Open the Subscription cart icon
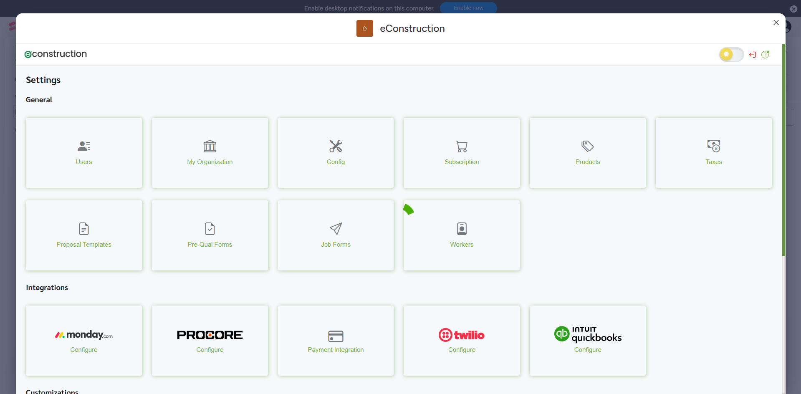The width and height of the screenshot is (801, 394). point(462,146)
